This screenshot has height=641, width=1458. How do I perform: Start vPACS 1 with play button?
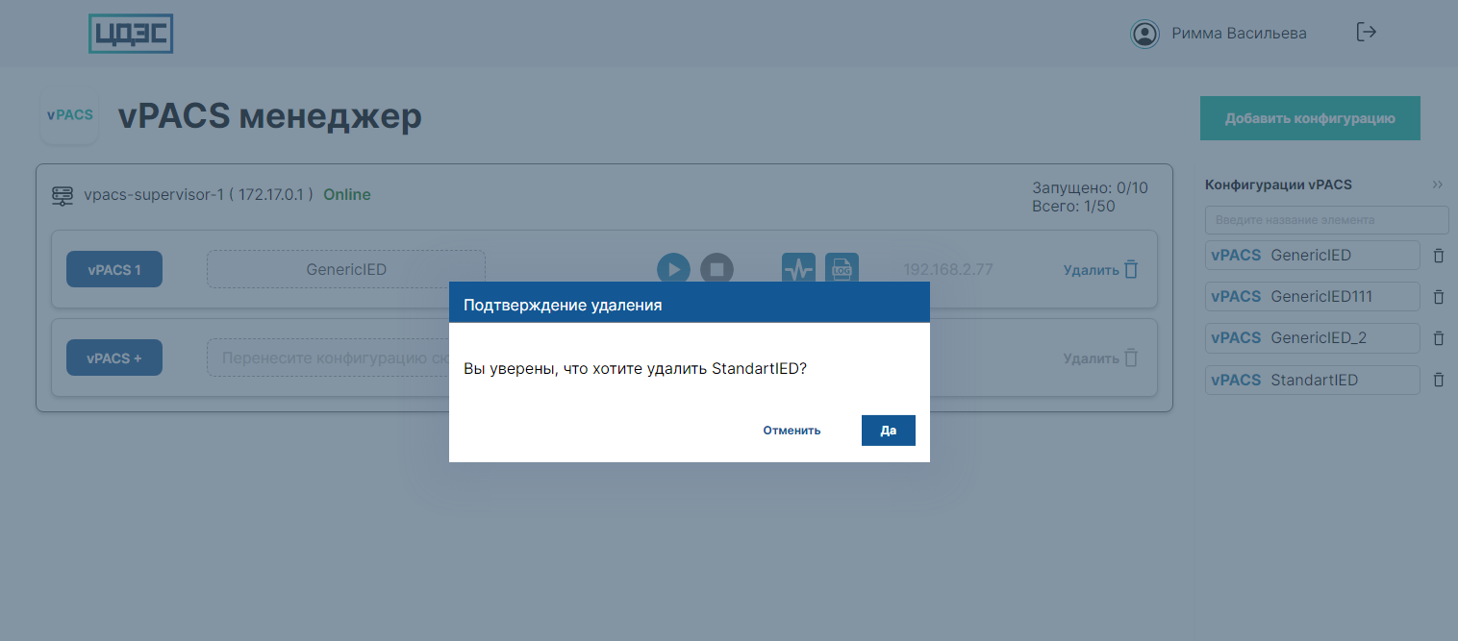pyautogui.click(x=673, y=269)
